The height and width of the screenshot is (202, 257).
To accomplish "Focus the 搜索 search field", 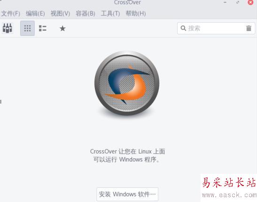I will point(216,28).
